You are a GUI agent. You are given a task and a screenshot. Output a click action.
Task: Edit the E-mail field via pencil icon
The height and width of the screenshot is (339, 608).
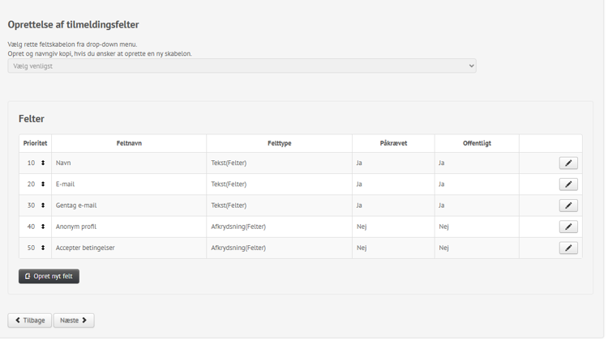click(568, 184)
